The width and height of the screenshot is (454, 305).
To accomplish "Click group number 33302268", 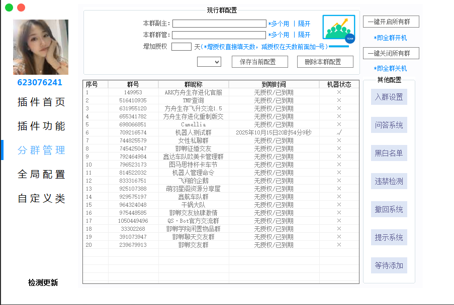I will (133, 229).
